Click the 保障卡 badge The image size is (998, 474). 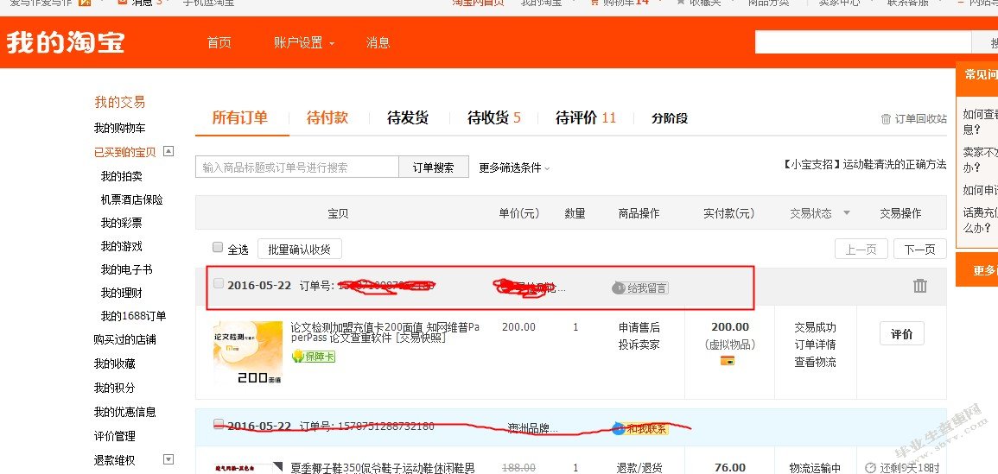click(x=313, y=357)
